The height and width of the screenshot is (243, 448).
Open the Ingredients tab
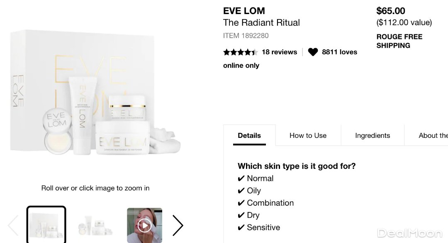click(x=373, y=135)
